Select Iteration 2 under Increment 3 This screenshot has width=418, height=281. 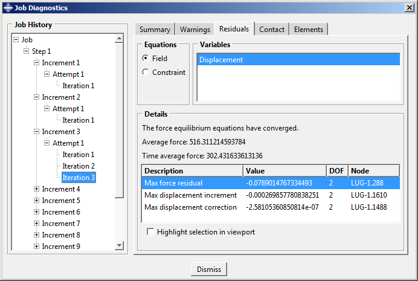point(79,166)
